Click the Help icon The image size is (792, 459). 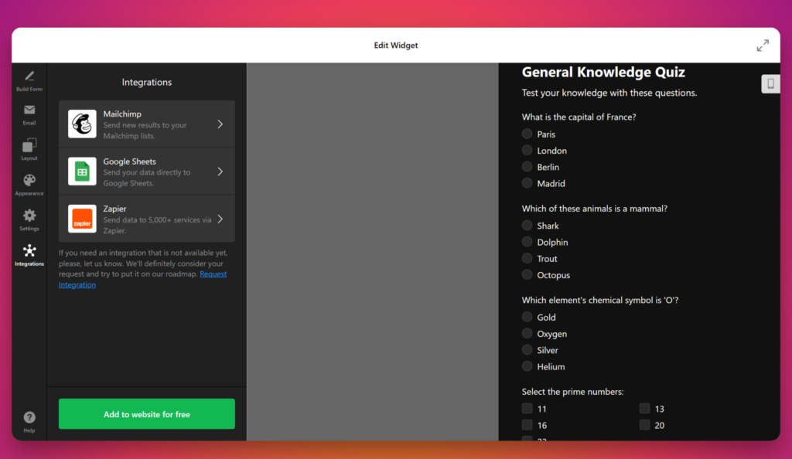coord(29,417)
